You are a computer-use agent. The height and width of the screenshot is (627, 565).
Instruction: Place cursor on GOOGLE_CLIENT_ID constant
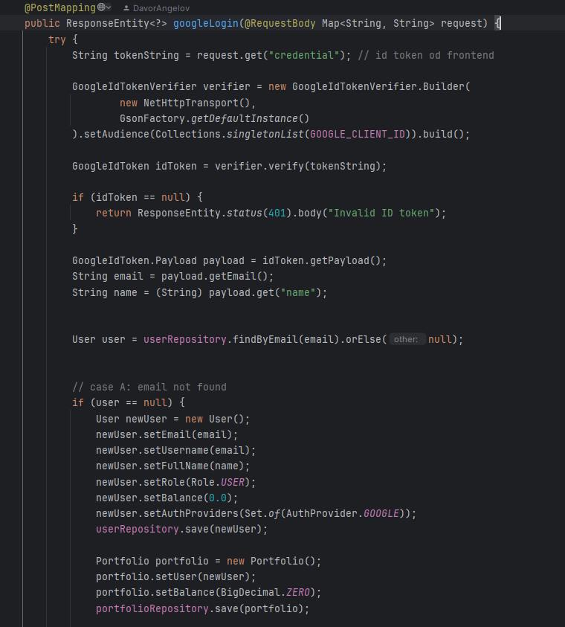click(x=348, y=134)
